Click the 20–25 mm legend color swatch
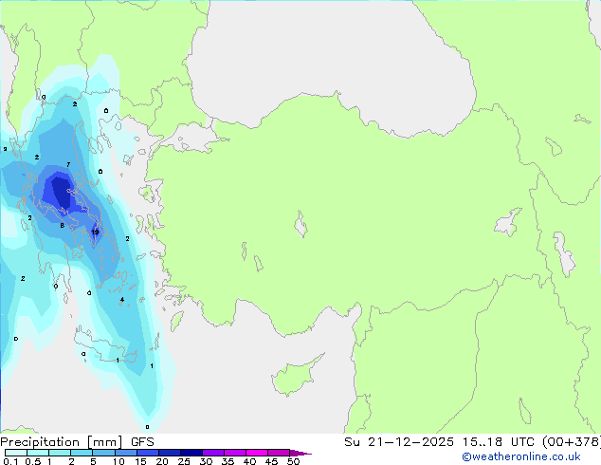This screenshot has width=601, height=465. click(169, 453)
